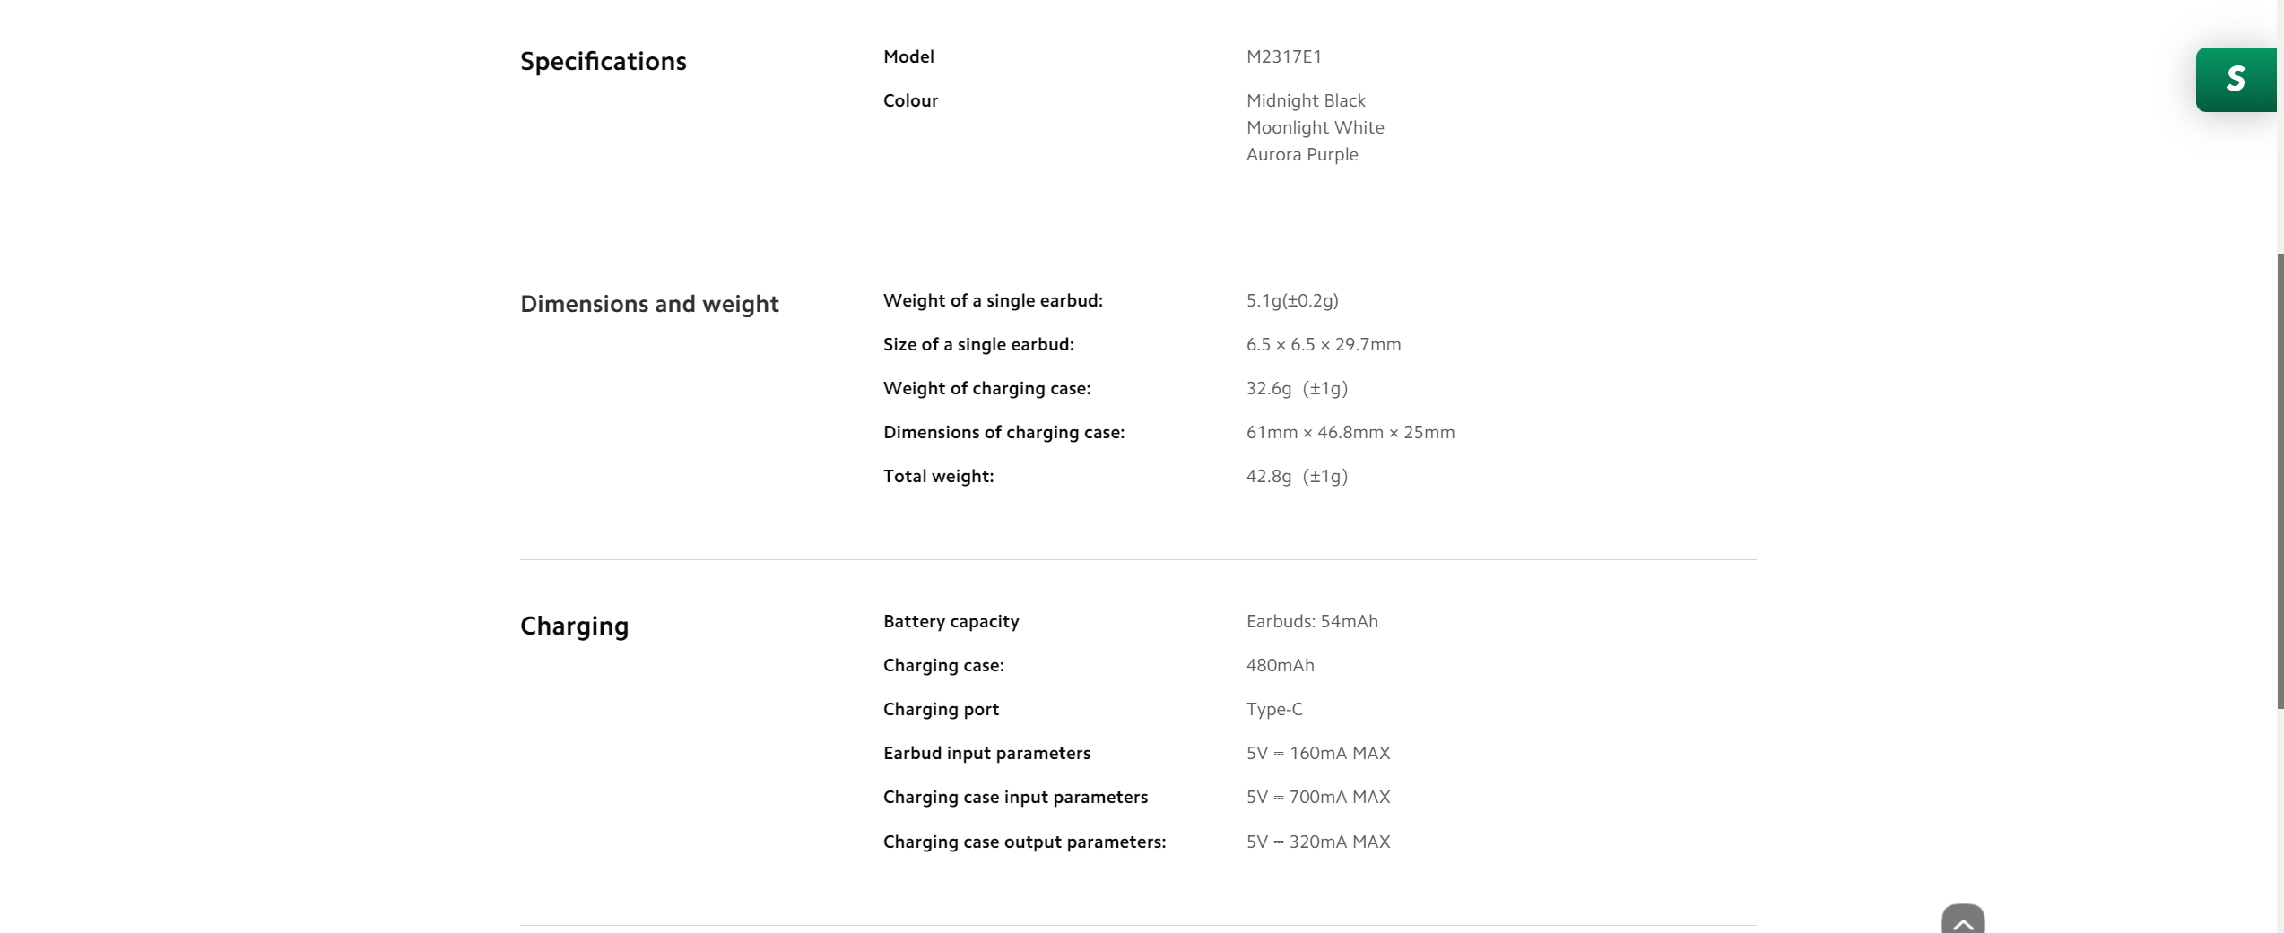The image size is (2284, 933).
Task: Click the Total weight label
Action: pyautogui.click(x=938, y=476)
